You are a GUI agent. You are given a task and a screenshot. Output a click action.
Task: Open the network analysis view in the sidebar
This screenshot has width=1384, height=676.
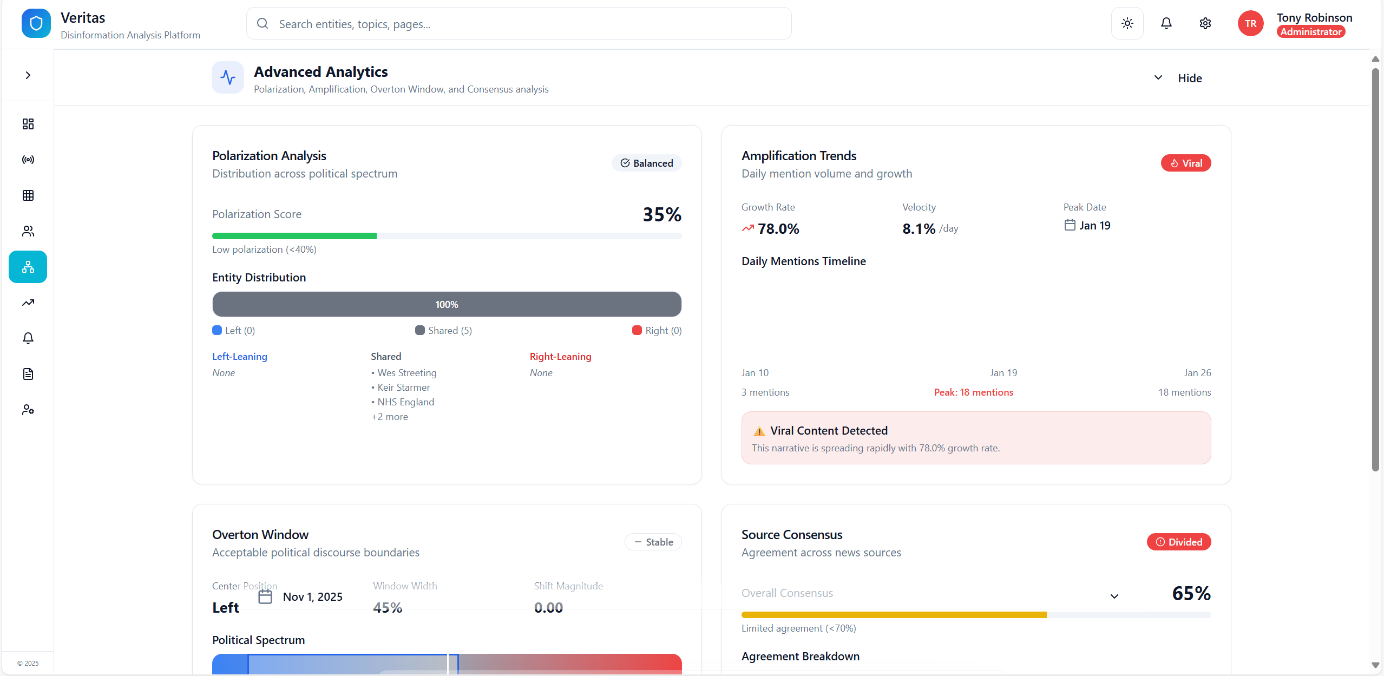pos(28,267)
